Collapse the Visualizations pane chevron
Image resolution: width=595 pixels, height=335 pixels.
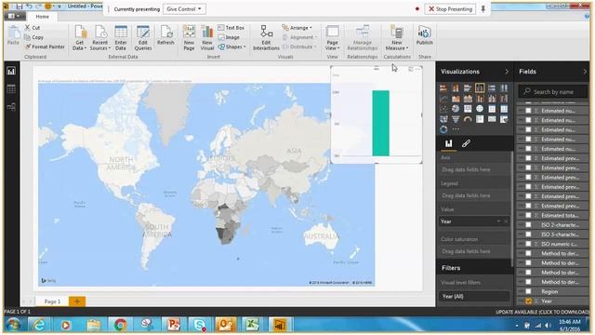pyautogui.click(x=507, y=72)
